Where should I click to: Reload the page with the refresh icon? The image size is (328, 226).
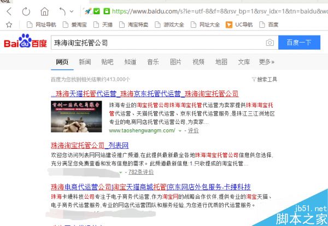(26, 11)
